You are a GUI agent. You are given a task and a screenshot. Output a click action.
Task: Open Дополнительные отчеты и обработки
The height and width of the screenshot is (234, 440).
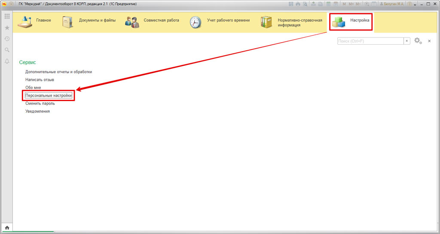click(58, 72)
